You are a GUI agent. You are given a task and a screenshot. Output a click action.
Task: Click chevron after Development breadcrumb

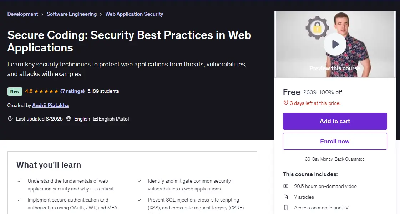click(x=42, y=14)
